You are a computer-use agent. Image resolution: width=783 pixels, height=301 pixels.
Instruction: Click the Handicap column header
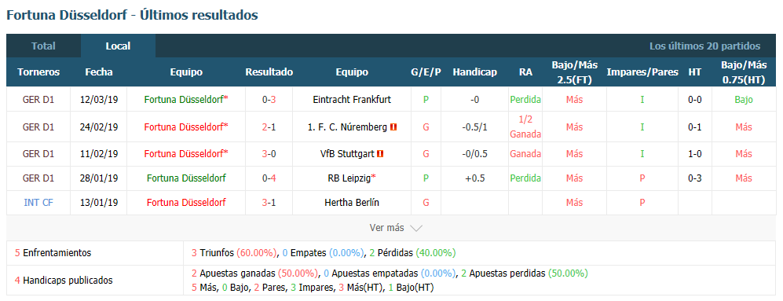475,72
